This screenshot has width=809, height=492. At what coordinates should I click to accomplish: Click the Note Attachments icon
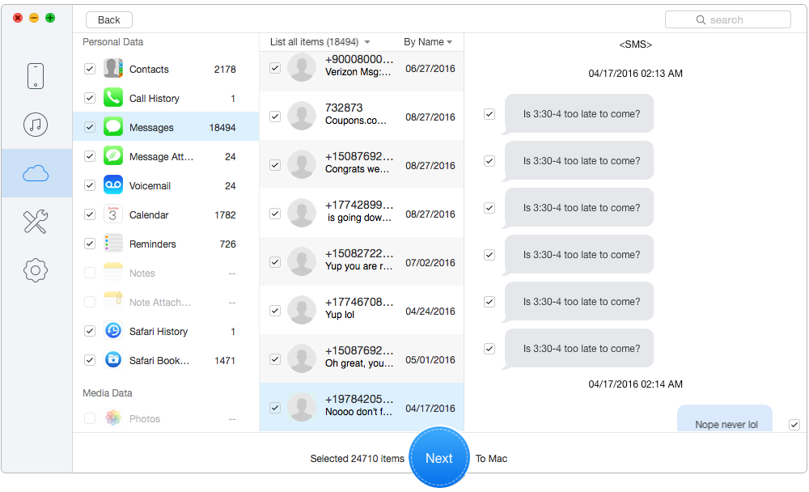click(x=113, y=302)
